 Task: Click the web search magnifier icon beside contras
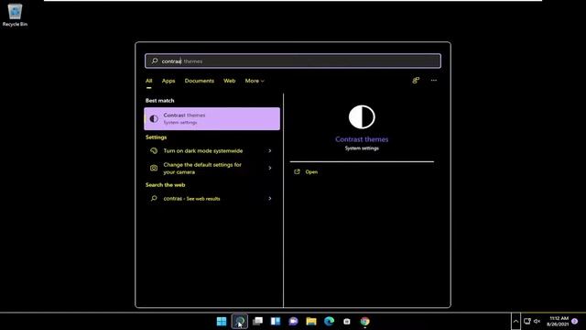tap(154, 198)
